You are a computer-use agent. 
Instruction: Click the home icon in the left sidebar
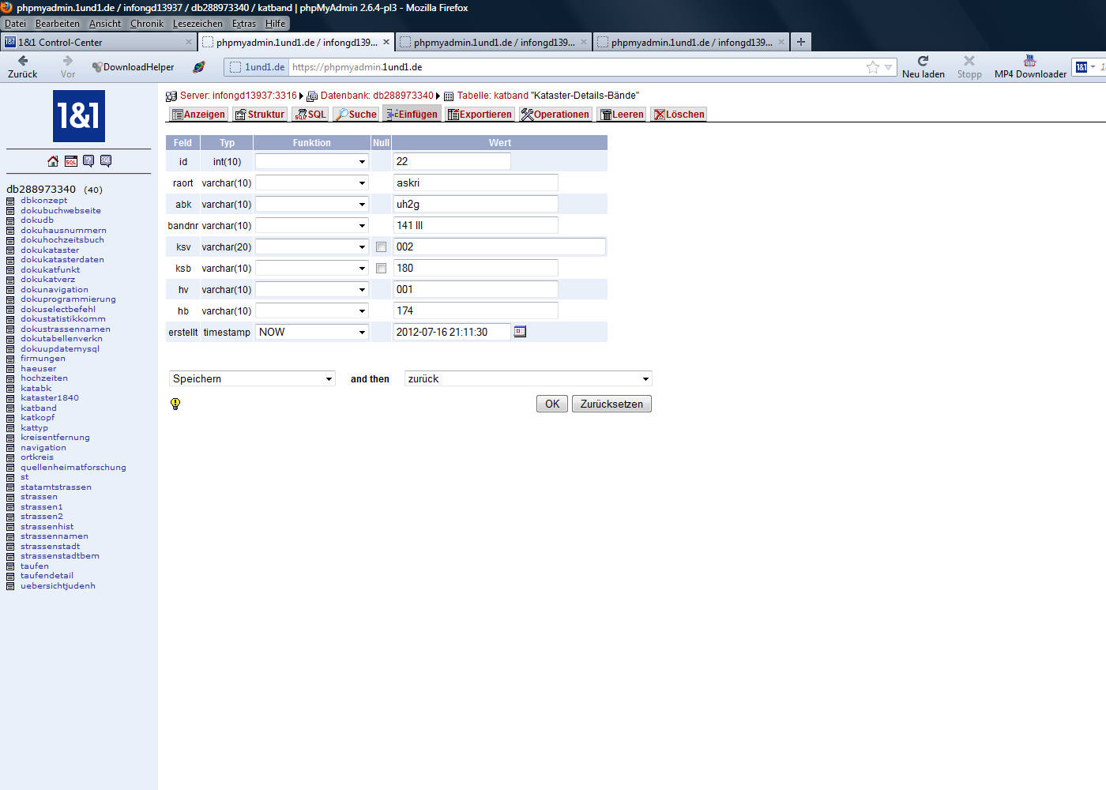tap(53, 161)
